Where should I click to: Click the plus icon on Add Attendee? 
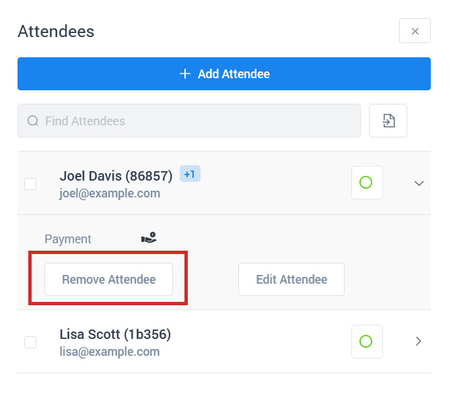click(185, 74)
